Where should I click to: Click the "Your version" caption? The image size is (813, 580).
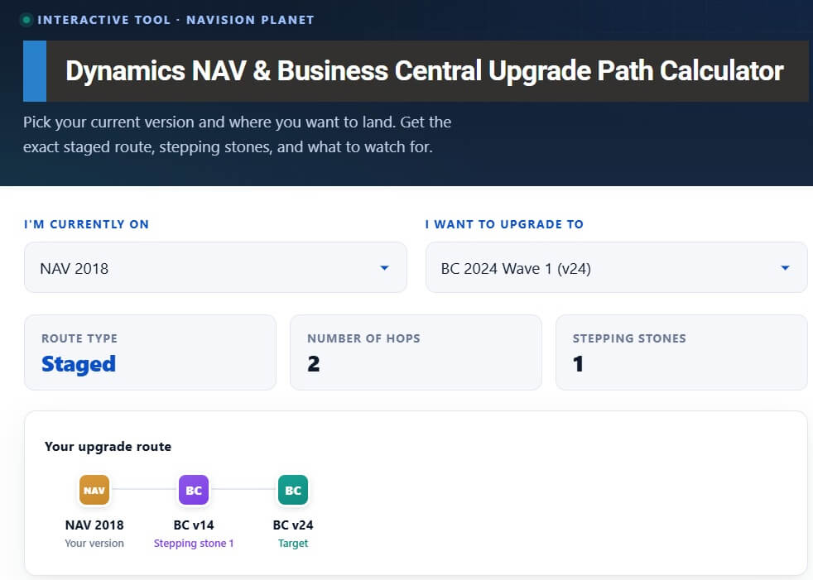[94, 544]
